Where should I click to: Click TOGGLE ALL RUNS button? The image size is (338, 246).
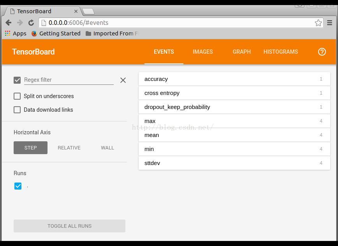pyautogui.click(x=69, y=226)
